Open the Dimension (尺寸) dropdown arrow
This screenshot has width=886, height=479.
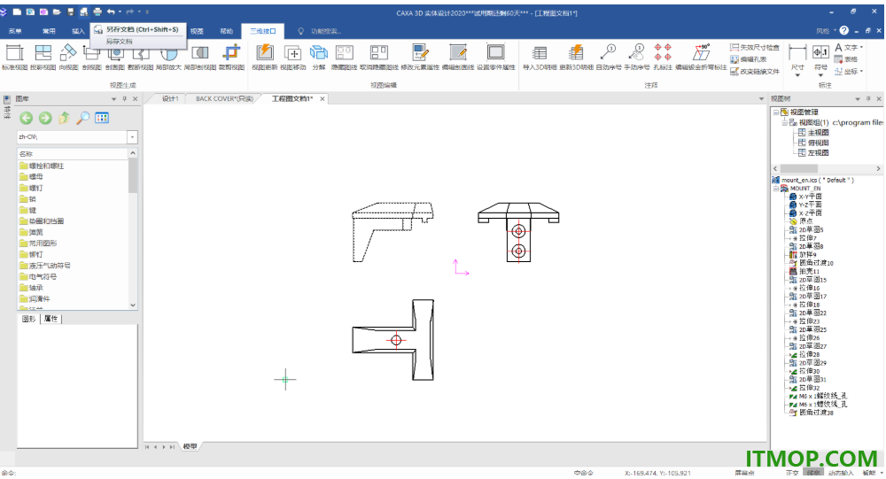pos(797,74)
